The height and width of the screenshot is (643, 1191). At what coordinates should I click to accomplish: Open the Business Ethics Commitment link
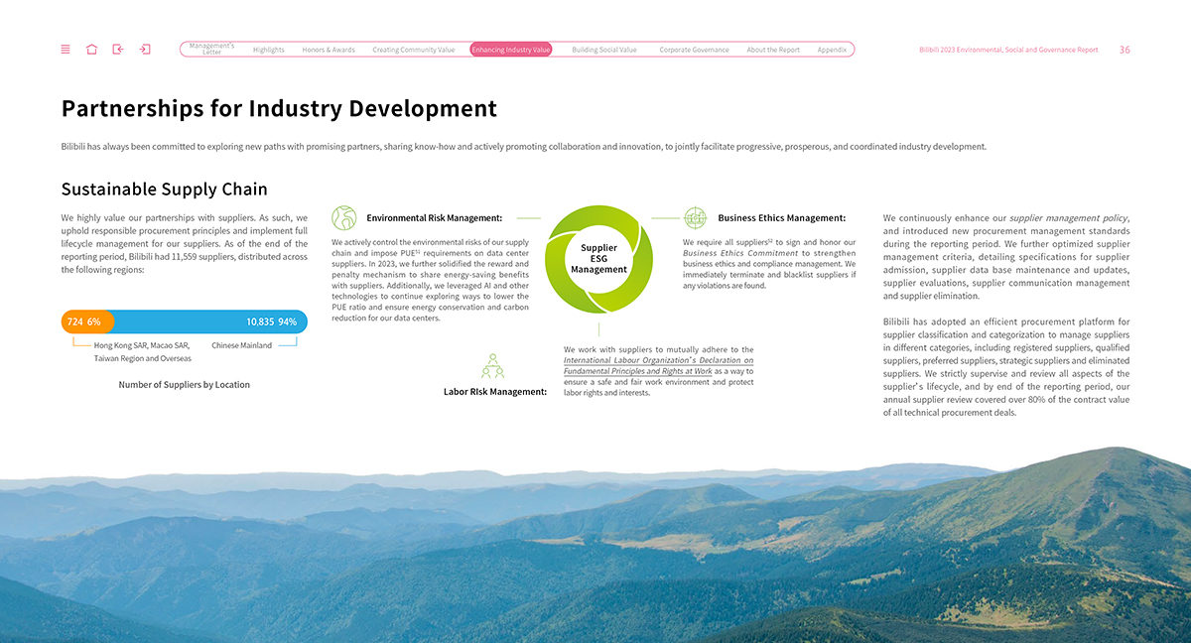pyautogui.click(x=740, y=253)
